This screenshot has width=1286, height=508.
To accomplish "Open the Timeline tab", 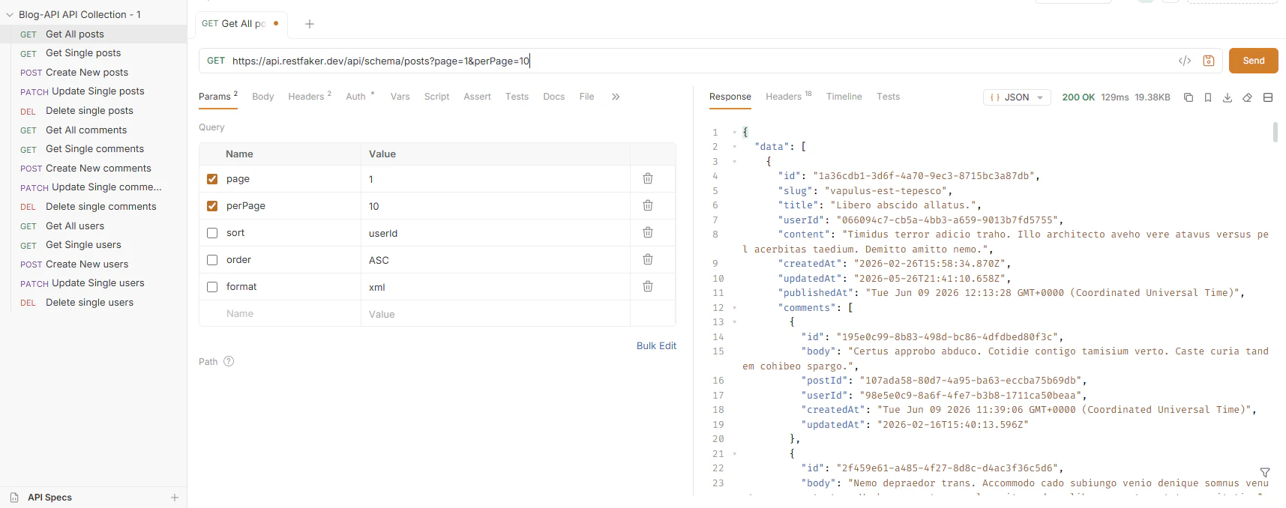I will point(844,97).
